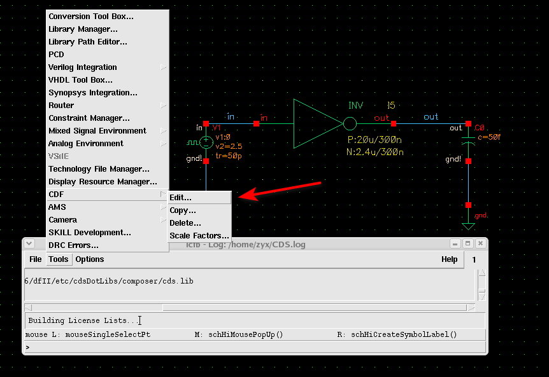Click the numbered button labeled 1 near Help
The image size is (549, 377).
point(474,259)
